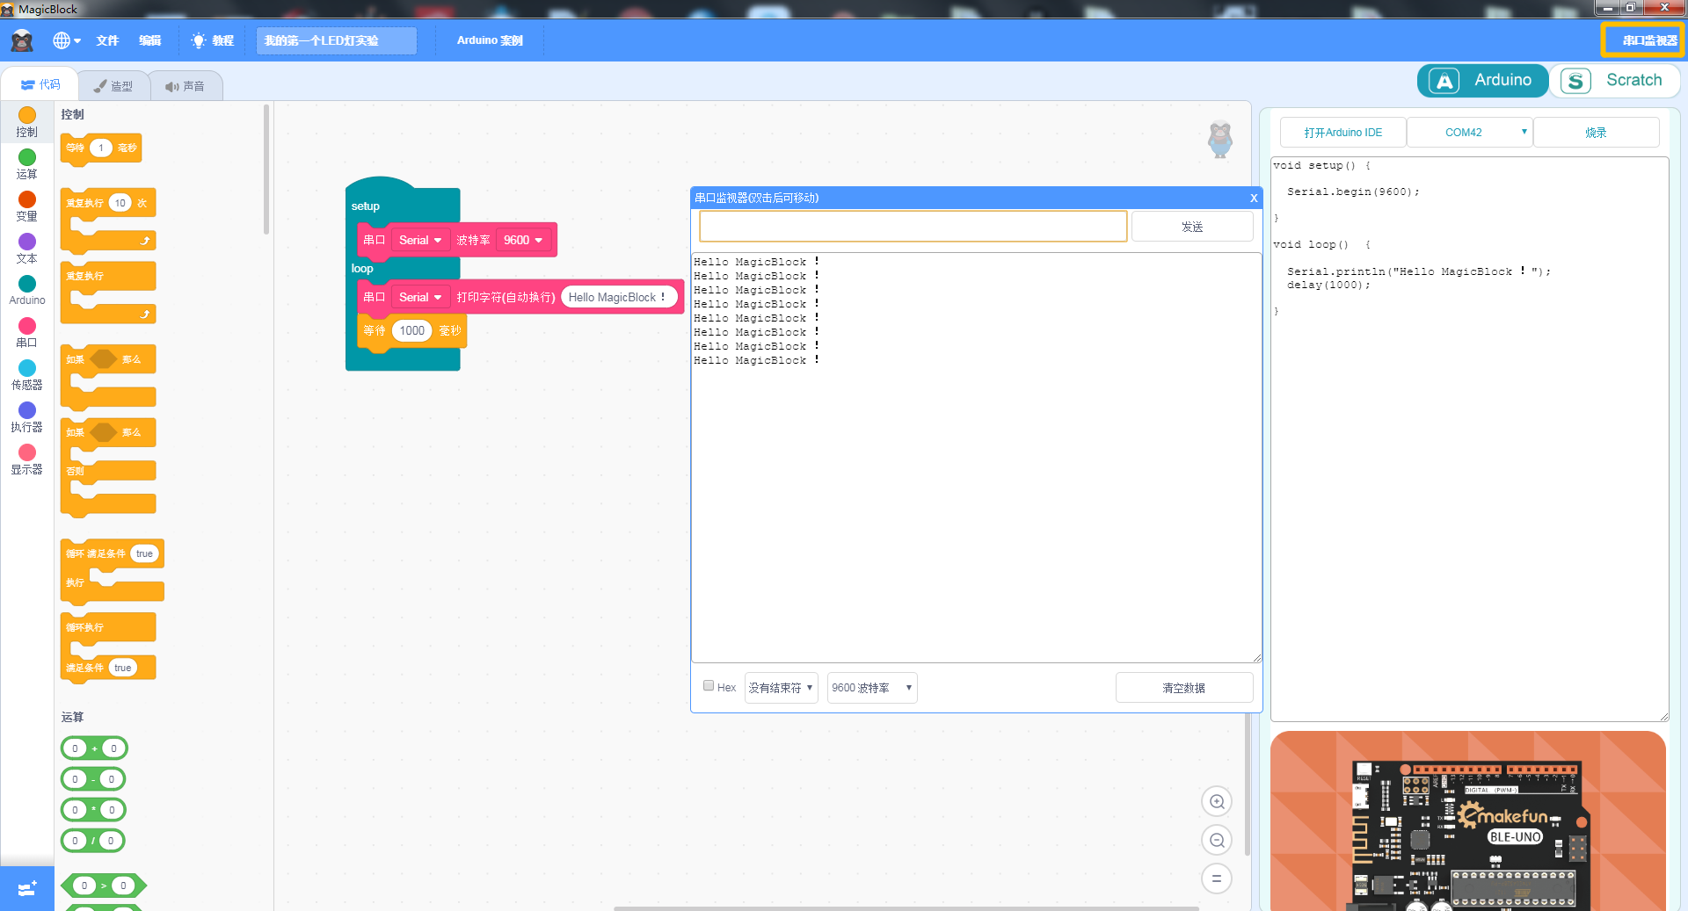Click the 烧录 upload button
Image resolution: width=1688 pixels, height=911 pixels.
(x=1596, y=133)
